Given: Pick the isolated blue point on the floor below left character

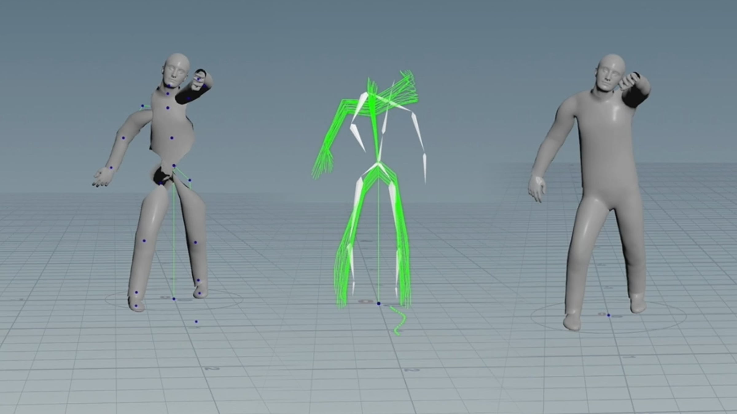Looking at the screenshot, I should click(196, 322).
